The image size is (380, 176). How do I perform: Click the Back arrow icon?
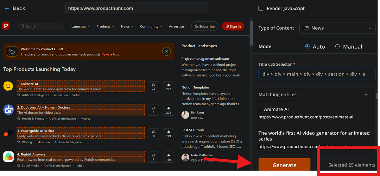[x=7, y=8]
